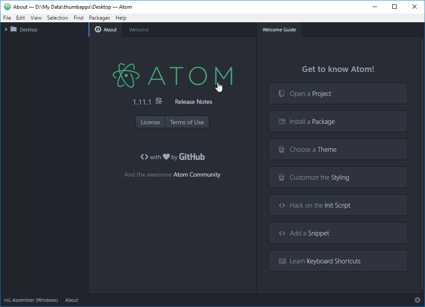Expand the Install a Package card
This screenshot has width=425, height=307.
pyautogui.click(x=338, y=121)
